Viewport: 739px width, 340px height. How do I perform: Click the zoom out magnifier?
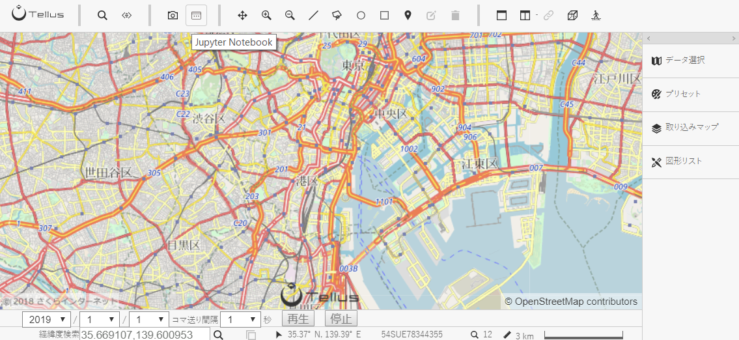point(290,15)
